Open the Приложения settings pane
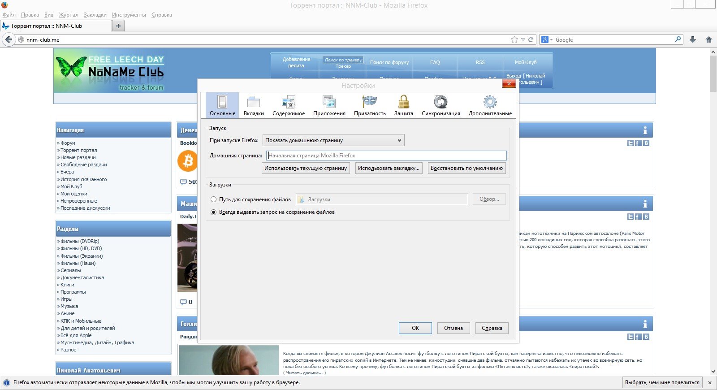 coord(329,105)
